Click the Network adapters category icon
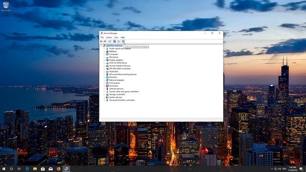 [107, 80]
